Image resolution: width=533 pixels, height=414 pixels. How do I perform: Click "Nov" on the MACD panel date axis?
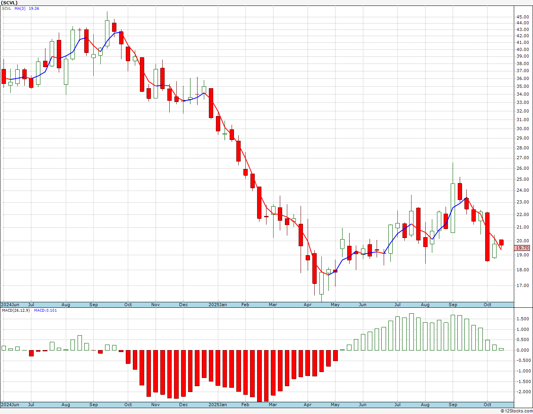tap(156, 405)
